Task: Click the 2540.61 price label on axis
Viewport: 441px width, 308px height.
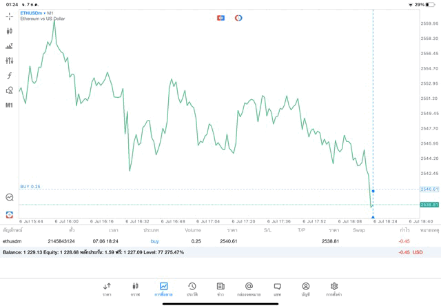Action: pyautogui.click(x=429, y=189)
